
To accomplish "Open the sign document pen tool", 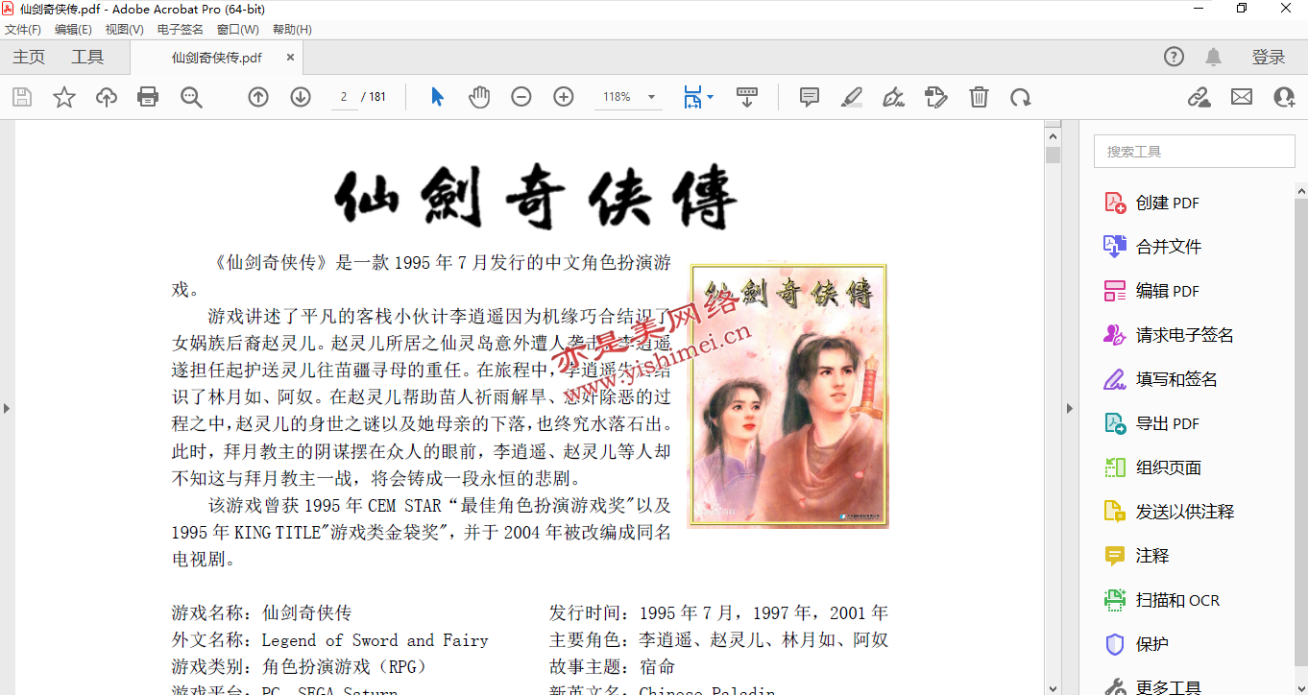I will (893, 97).
